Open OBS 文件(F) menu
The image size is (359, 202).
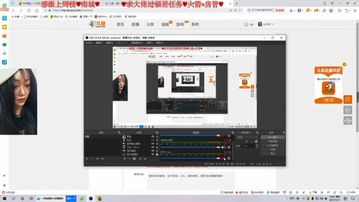[x=89, y=43]
